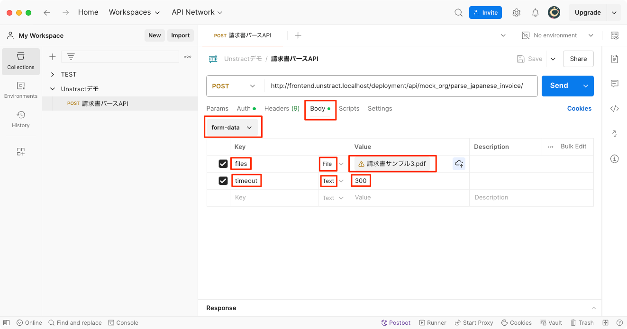Switch to the Settings tab
Image resolution: width=627 pixels, height=329 pixels.
[x=380, y=109]
